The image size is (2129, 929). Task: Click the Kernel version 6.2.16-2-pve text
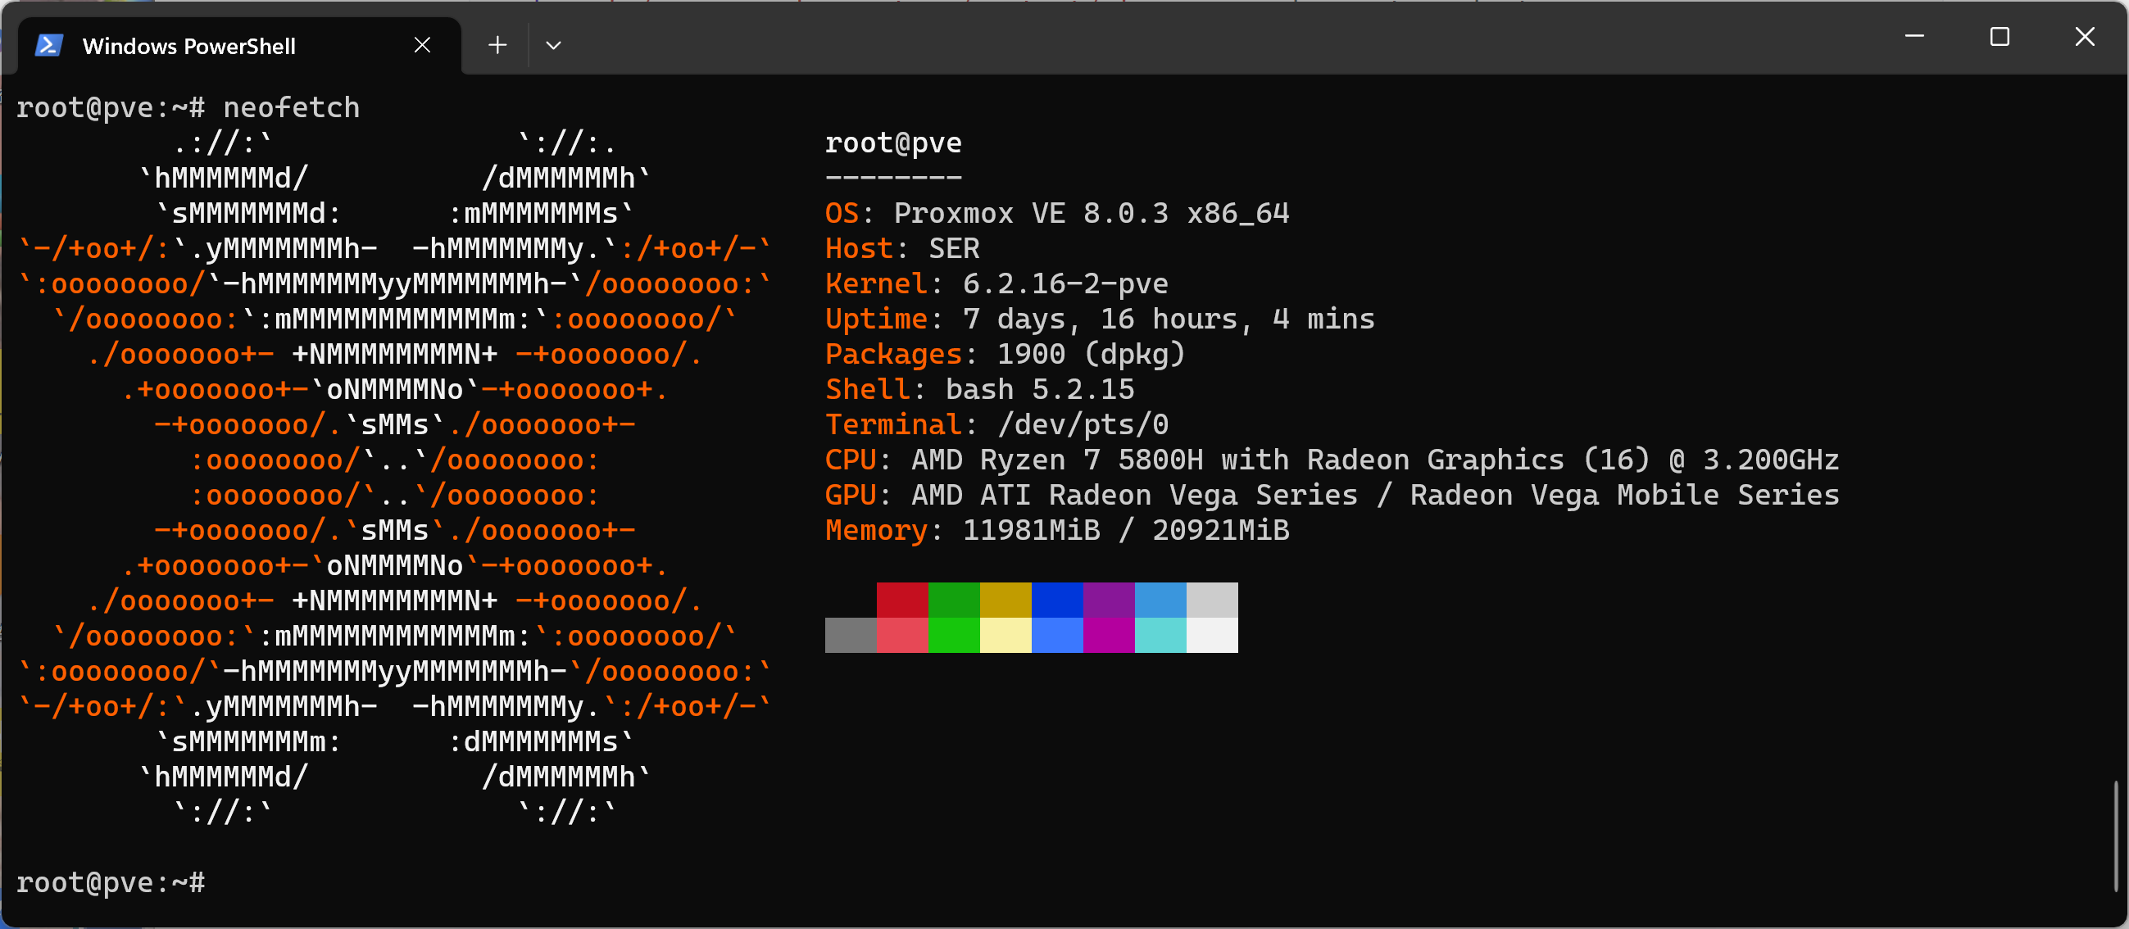1064,284
